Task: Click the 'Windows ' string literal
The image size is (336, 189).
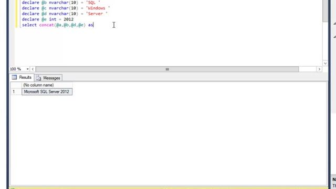Action: pos(98,8)
